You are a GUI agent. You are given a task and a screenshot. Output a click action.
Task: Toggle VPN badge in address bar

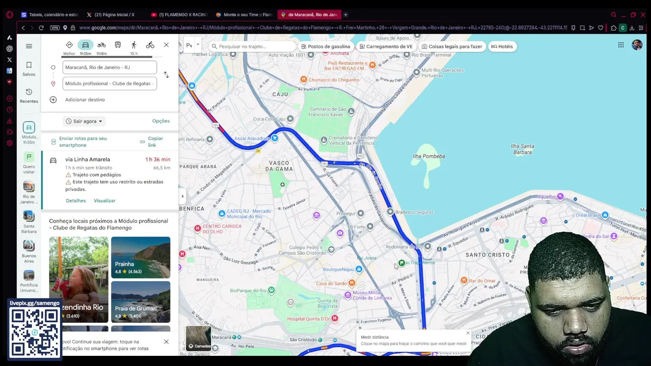click(x=54, y=28)
